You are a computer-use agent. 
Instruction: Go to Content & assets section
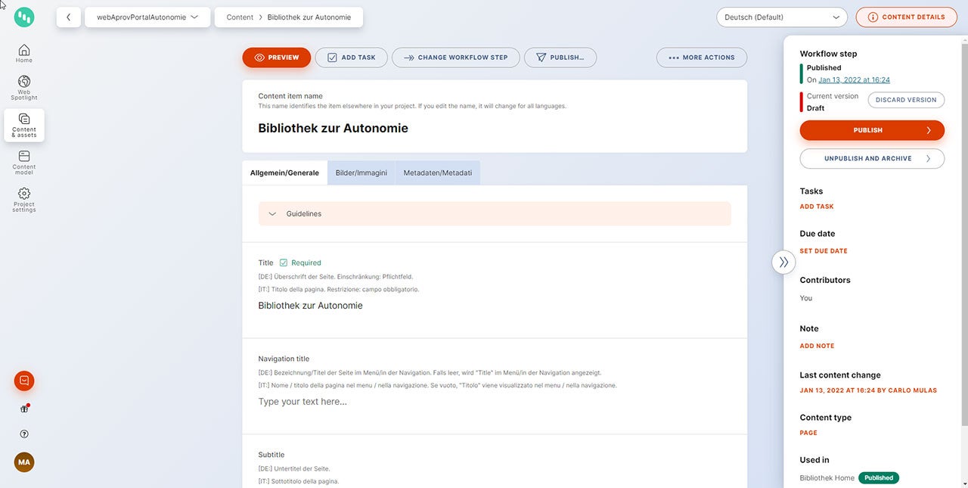(24, 125)
